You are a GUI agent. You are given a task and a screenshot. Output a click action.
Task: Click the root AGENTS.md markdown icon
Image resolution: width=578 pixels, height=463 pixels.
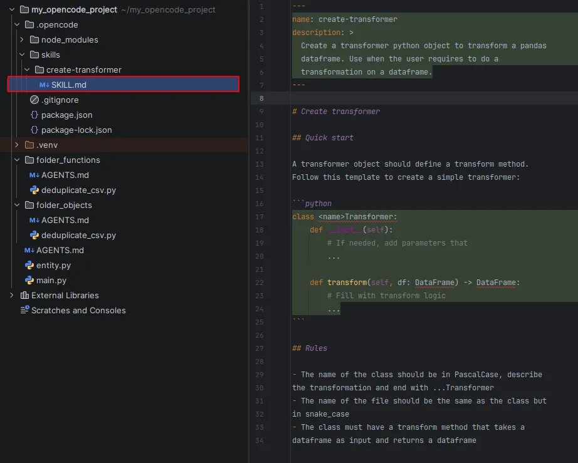tap(29, 251)
